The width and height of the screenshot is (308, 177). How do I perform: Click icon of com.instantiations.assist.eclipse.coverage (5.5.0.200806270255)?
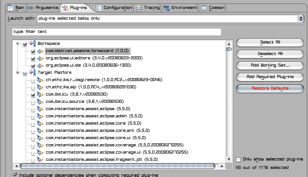click(x=40, y=145)
